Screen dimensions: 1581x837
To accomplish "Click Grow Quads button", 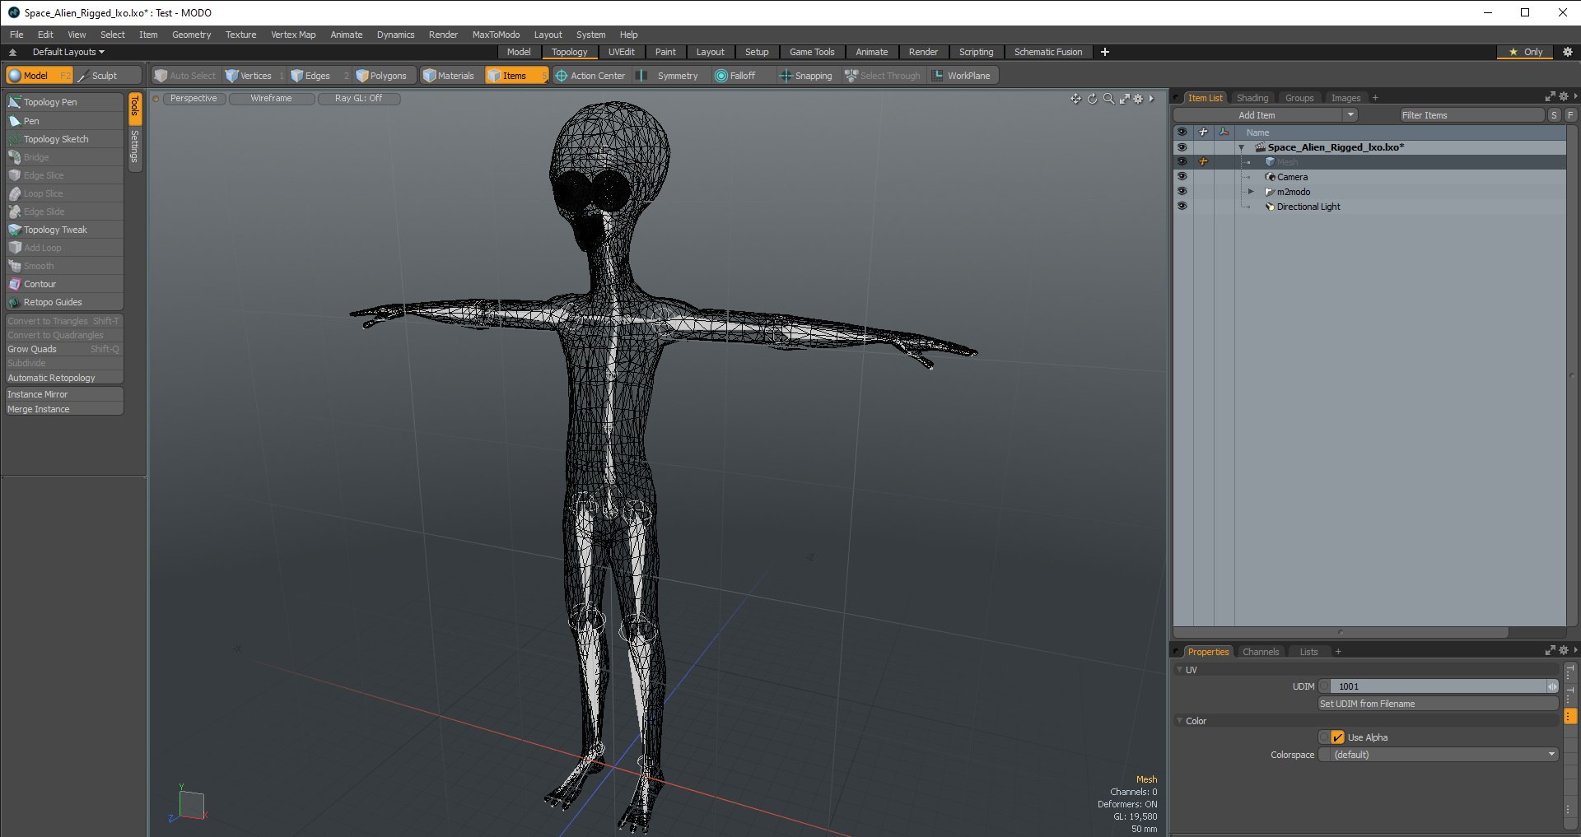I will (x=64, y=349).
